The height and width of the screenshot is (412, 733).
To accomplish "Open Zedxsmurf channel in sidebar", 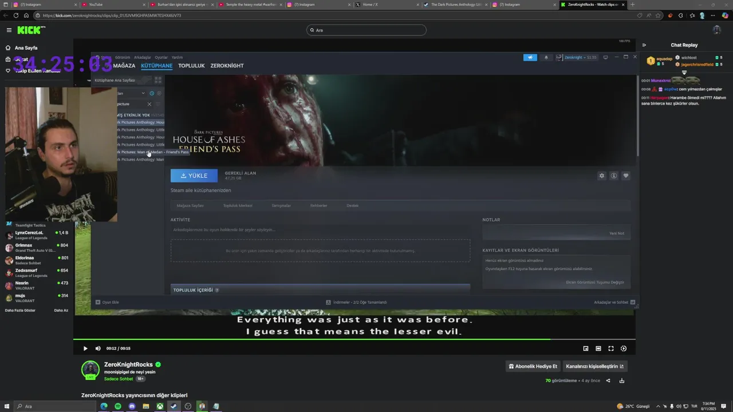I will tap(37, 273).
